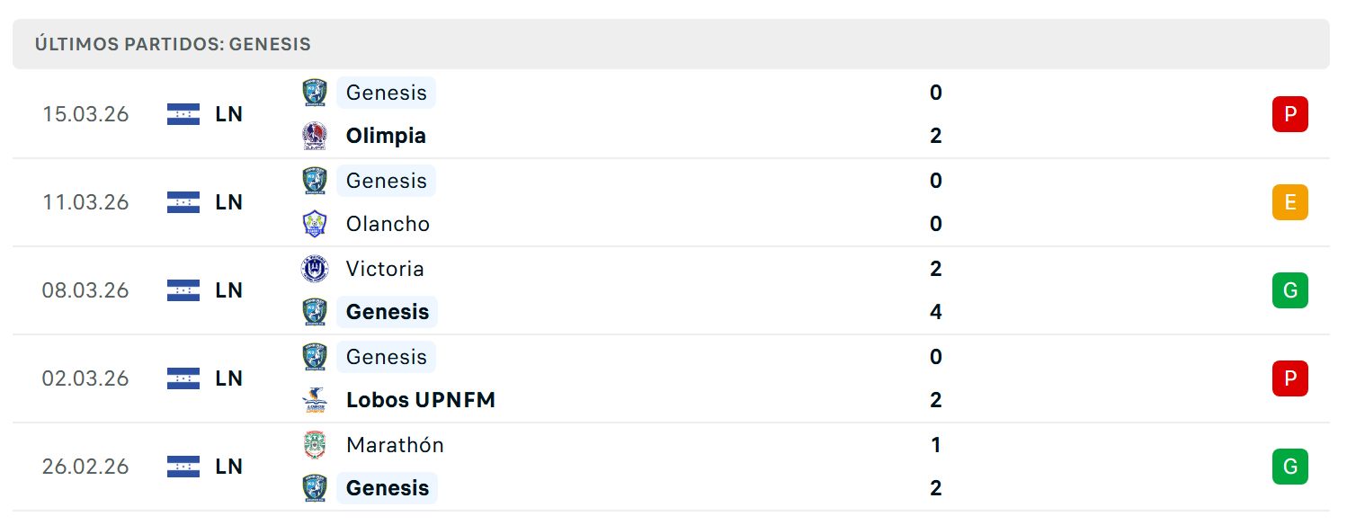Click the orange E draw result badge
Viewport: 1347px width, 525px height.
tap(1290, 202)
